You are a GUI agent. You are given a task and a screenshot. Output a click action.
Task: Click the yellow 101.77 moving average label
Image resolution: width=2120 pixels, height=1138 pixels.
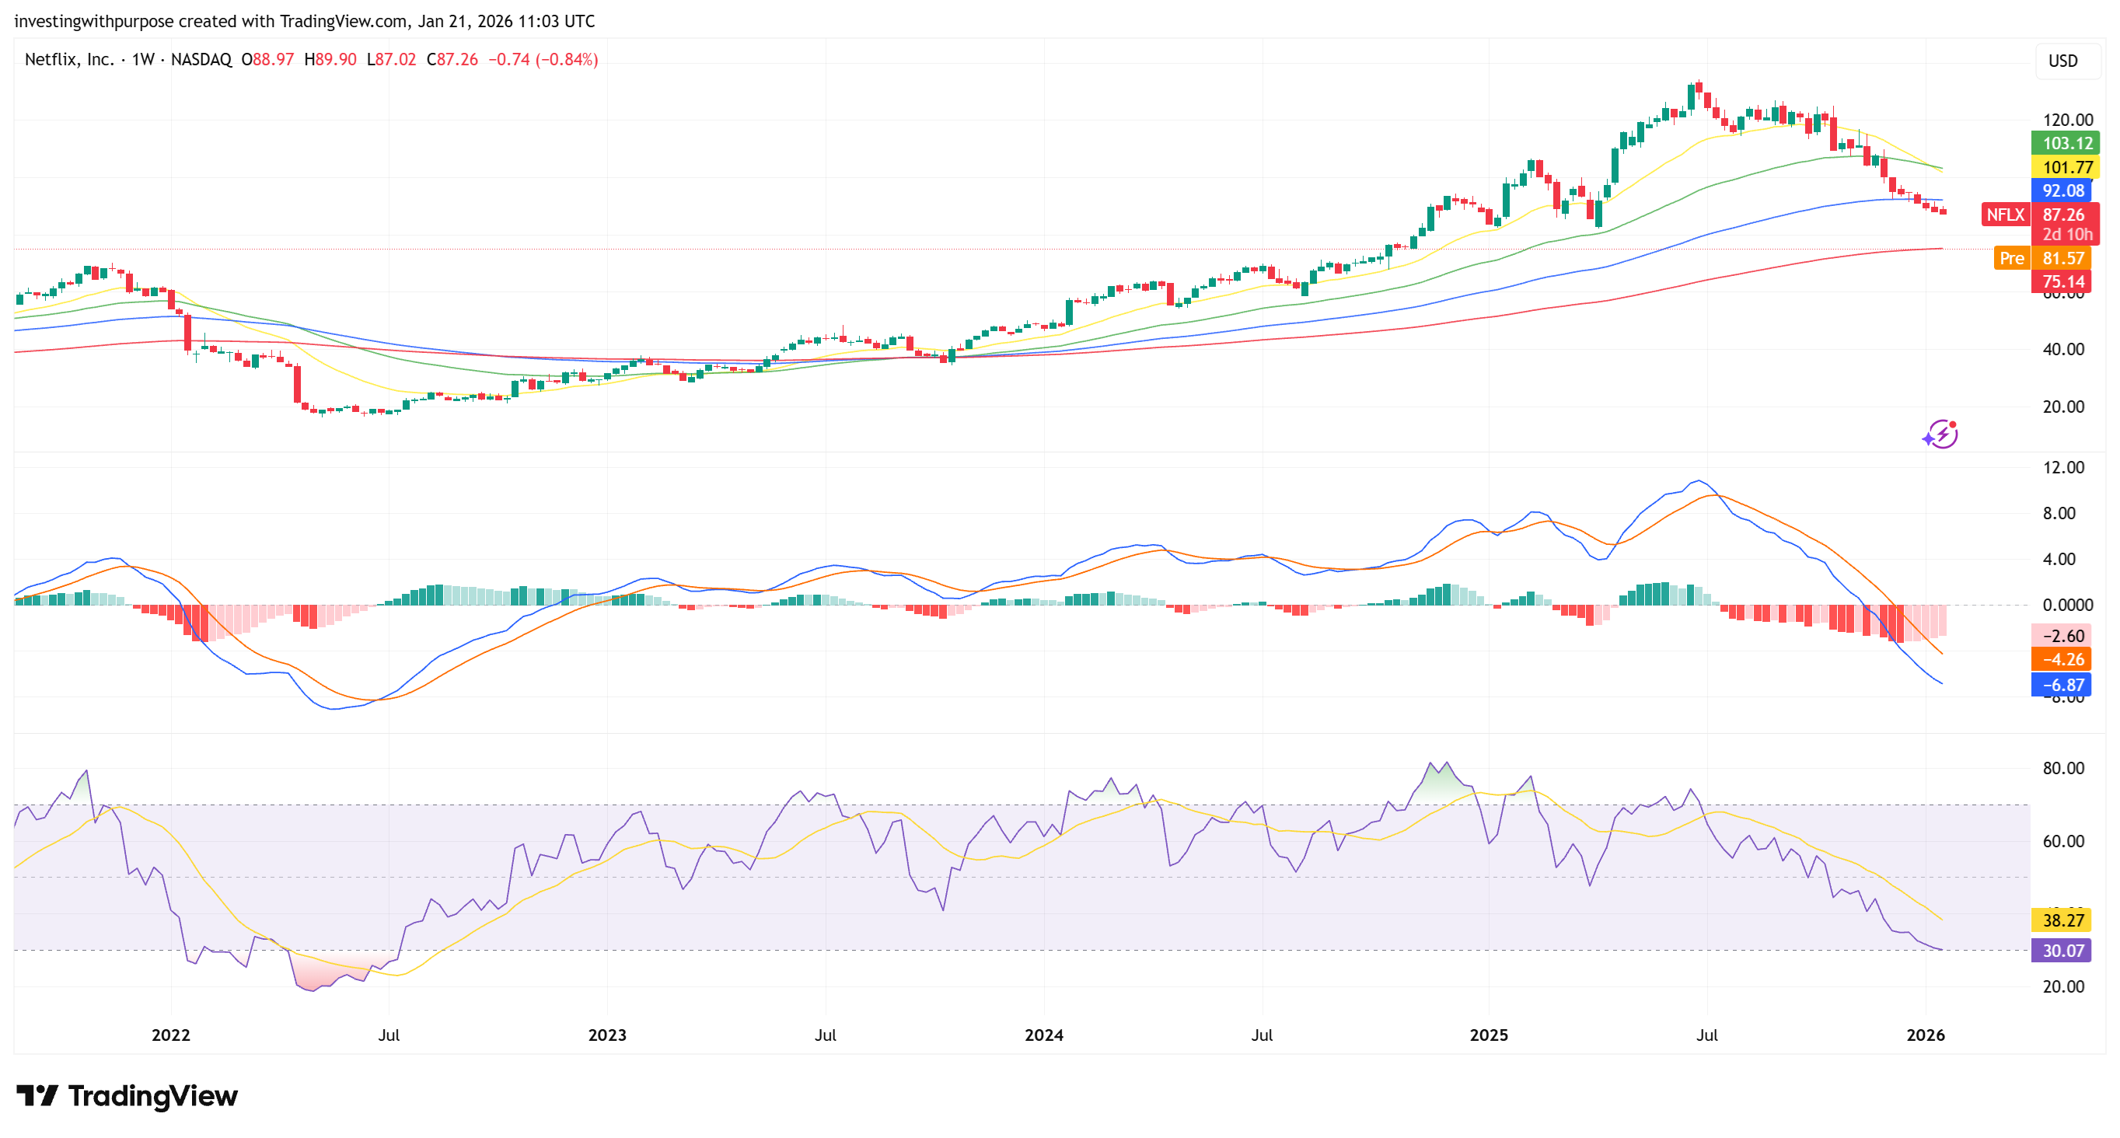point(2065,167)
